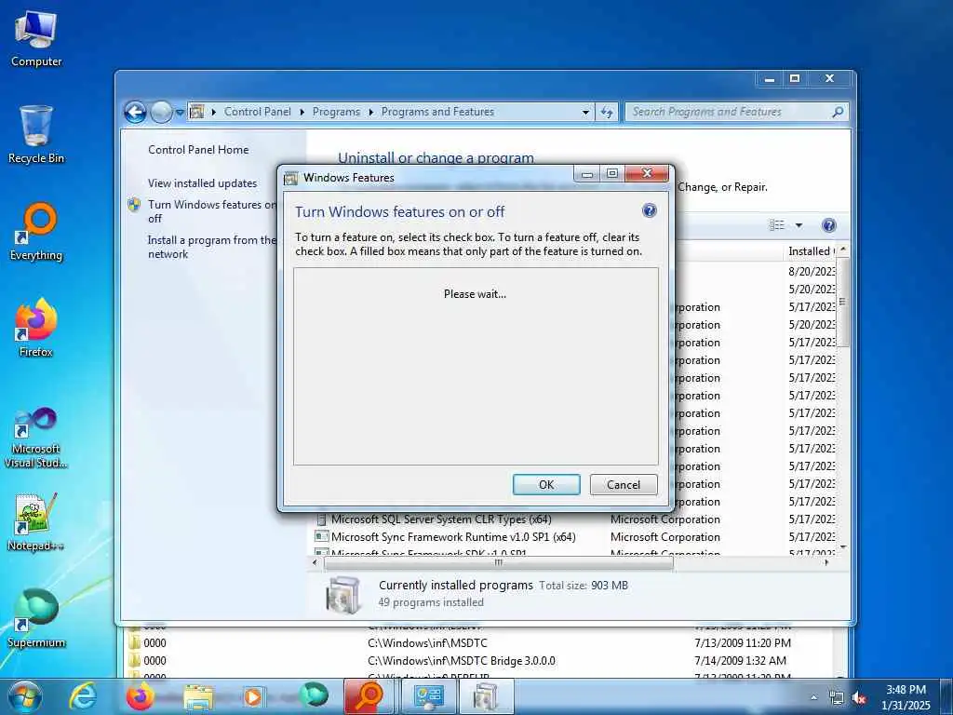Image resolution: width=953 pixels, height=715 pixels.
Task: Click Cancel in Windows Features dialog
Action: [624, 484]
